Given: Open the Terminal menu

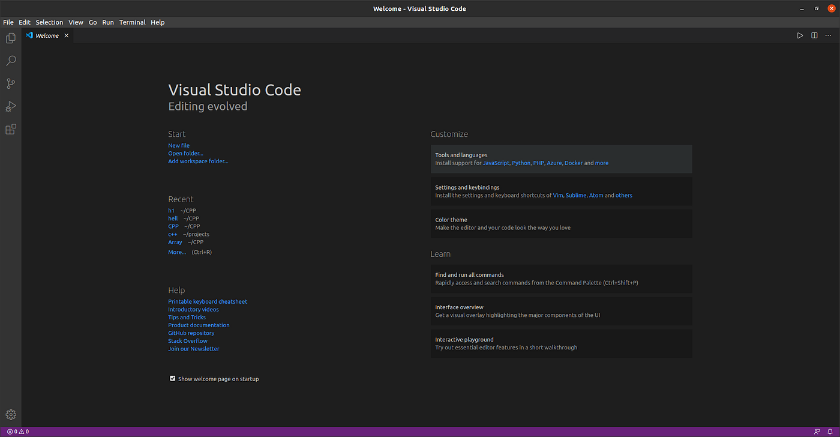Looking at the screenshot, I should (x=132, y=22).
